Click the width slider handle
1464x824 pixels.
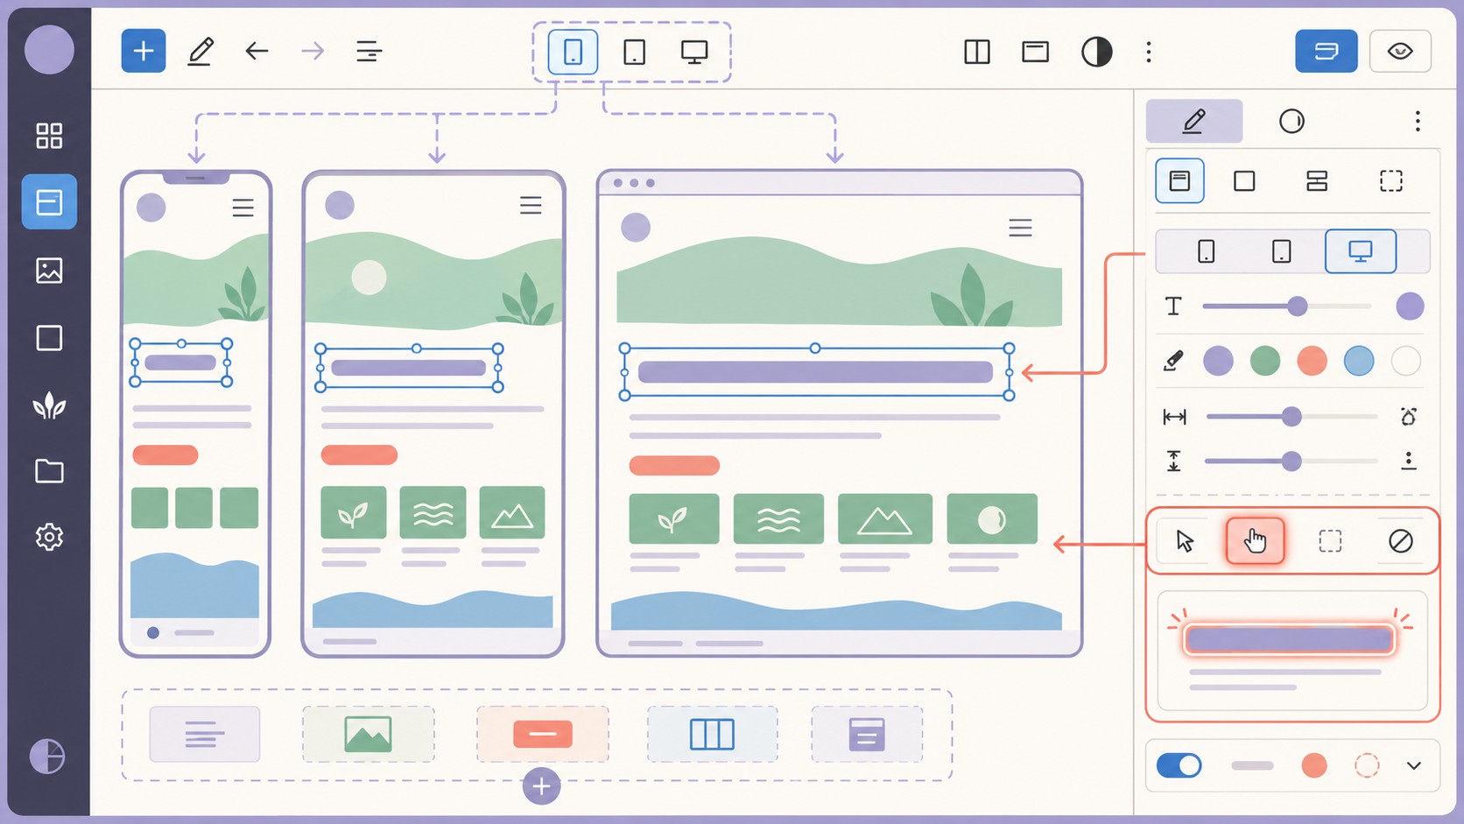click(x=1292, y=417)
